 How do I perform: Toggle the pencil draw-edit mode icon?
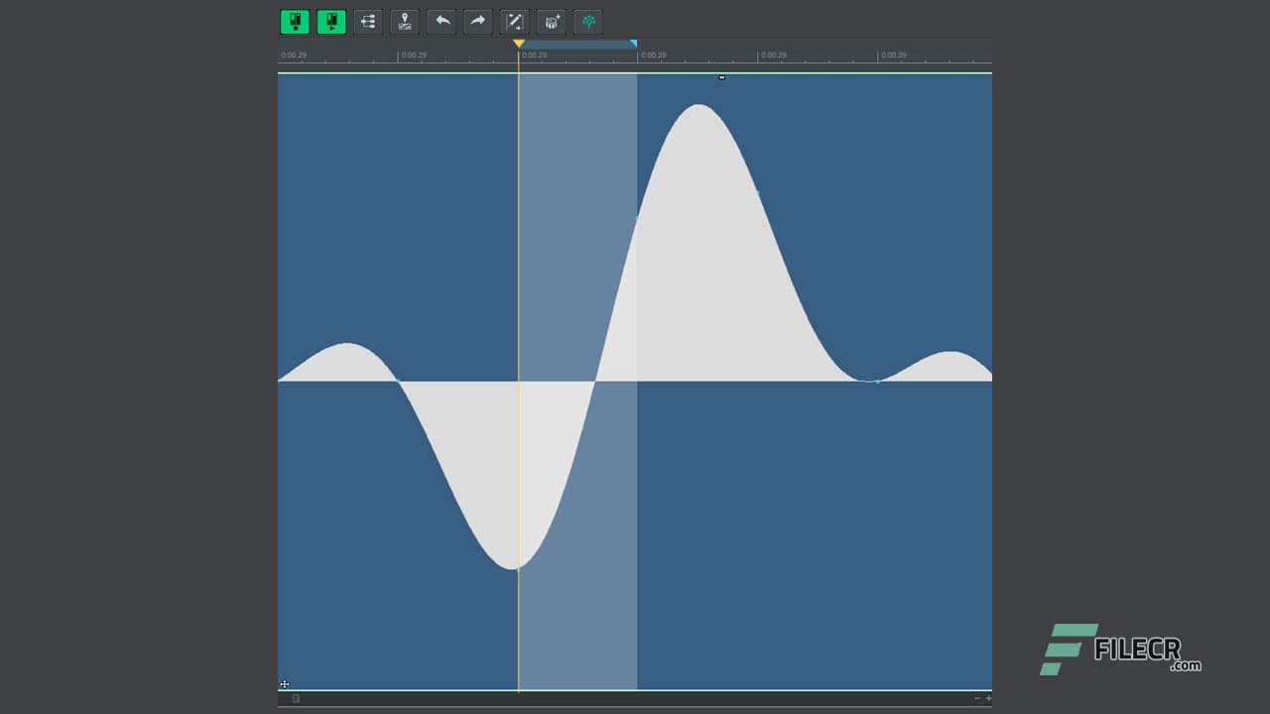514,21
